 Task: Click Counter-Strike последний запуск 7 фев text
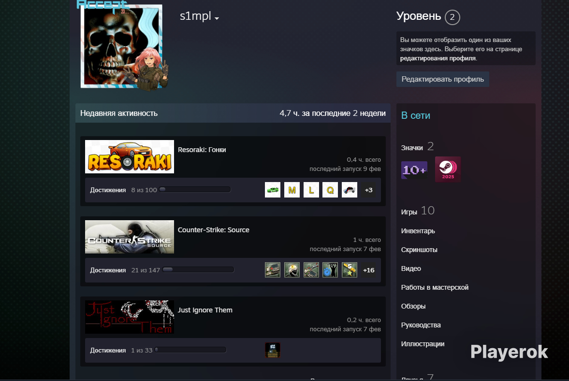345,249
